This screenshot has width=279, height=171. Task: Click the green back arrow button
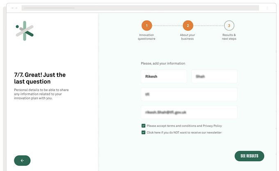[x=22, y=160]
